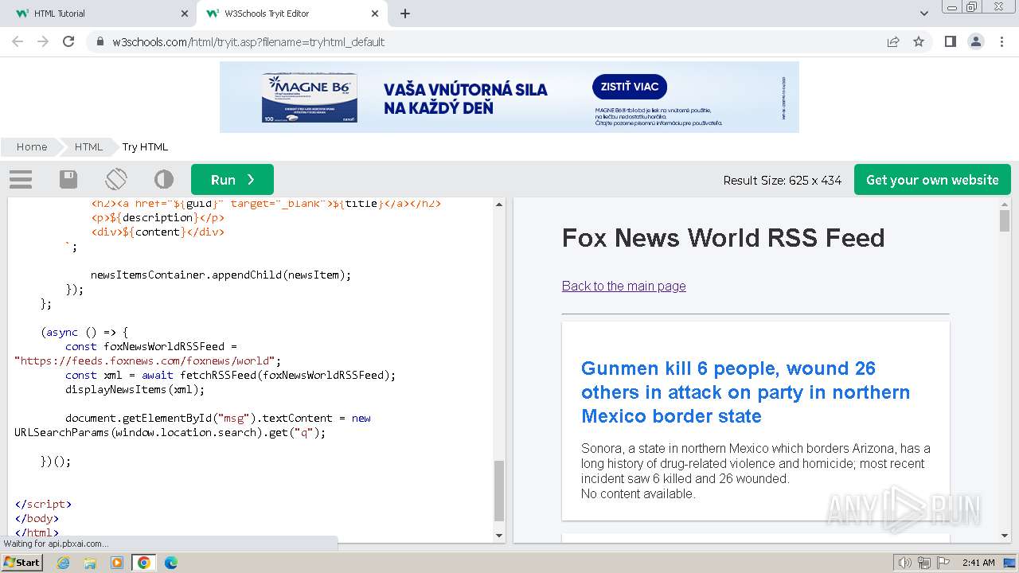Image resolution: width=1019 pixels, height=573 pixels.
Task: Click the Fox News World RSS Feed heading
Action: 723,238
